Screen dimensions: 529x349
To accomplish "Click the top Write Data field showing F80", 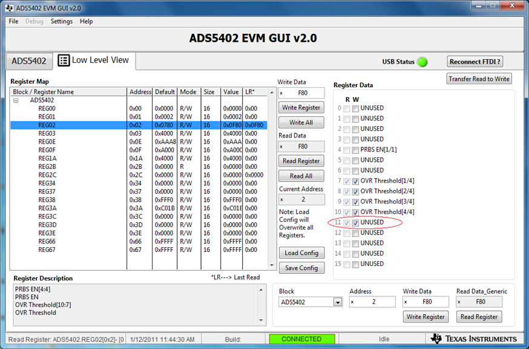I will 301,93.
